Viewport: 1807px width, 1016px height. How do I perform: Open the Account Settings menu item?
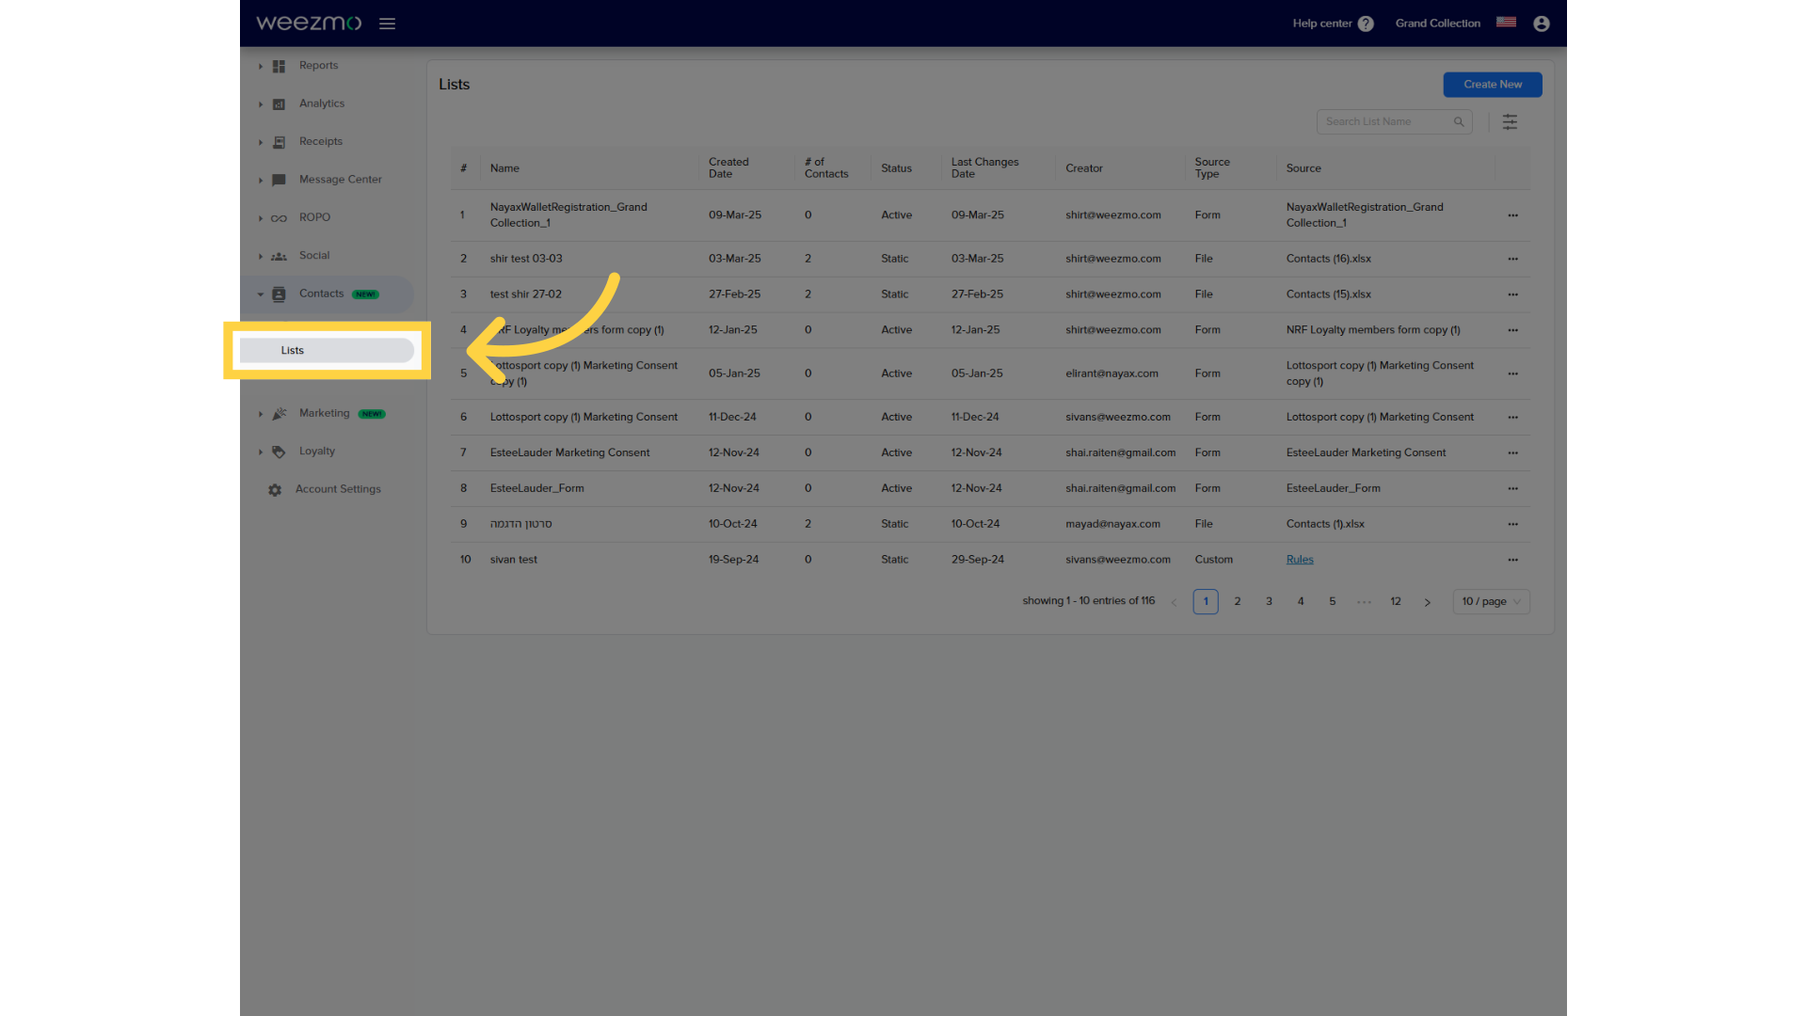[x=338, y=489]
